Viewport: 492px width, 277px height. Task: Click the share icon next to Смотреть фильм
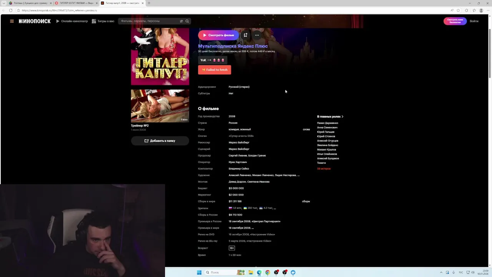245,35
